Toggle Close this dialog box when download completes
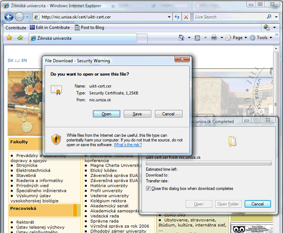Viewport: 283px width, 233px height. click(x=148, y=189)
